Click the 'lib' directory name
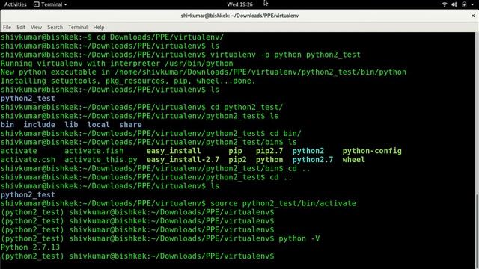Viewport: 479px width, 269px height. pos(71,125)
